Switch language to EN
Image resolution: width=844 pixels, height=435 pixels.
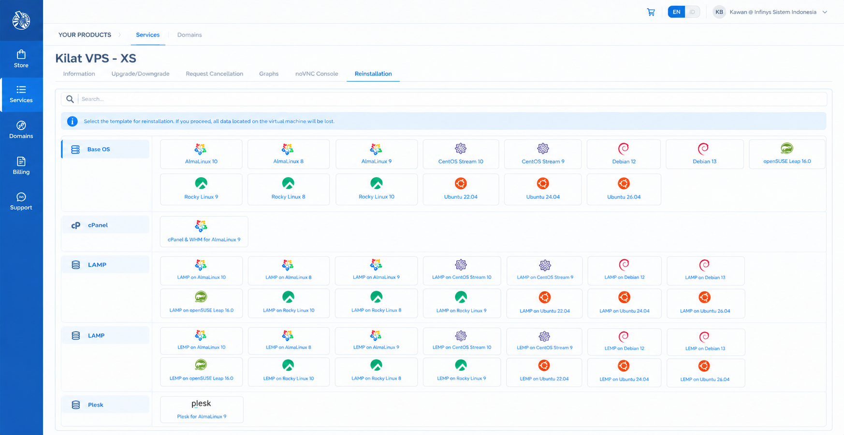(676, 12)
